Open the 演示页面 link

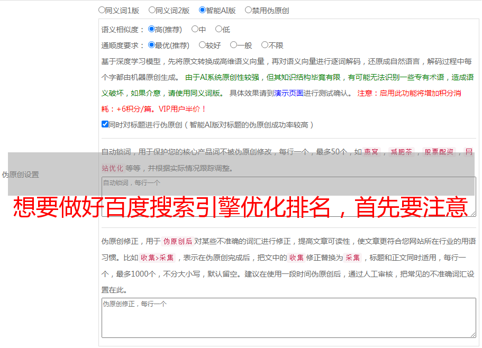tap(289, 93)
